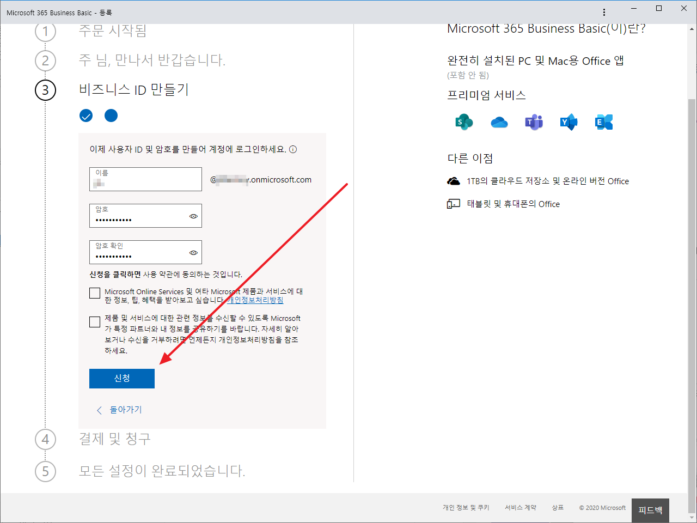Image resolution: width=697 pixels, height=523 pixels.
Task: Click the 암호 확인 confirm input field
Action: [x=145, y=252]
